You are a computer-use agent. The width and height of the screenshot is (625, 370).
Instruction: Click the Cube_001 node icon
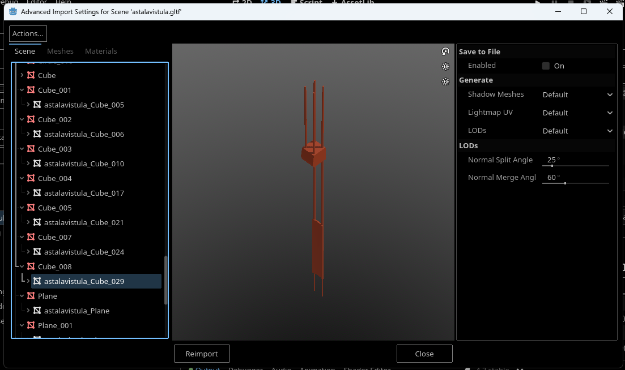click(x=31, y=90)
